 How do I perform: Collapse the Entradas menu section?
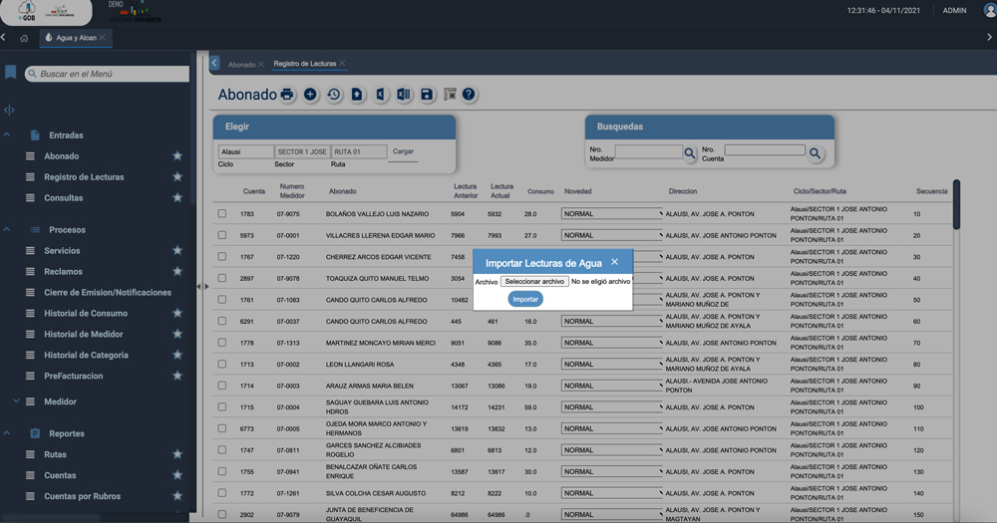(x=8, y=135)
